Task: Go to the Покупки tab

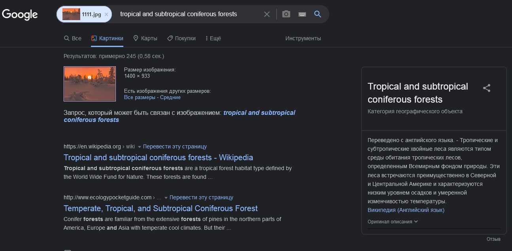Action: 181,38
